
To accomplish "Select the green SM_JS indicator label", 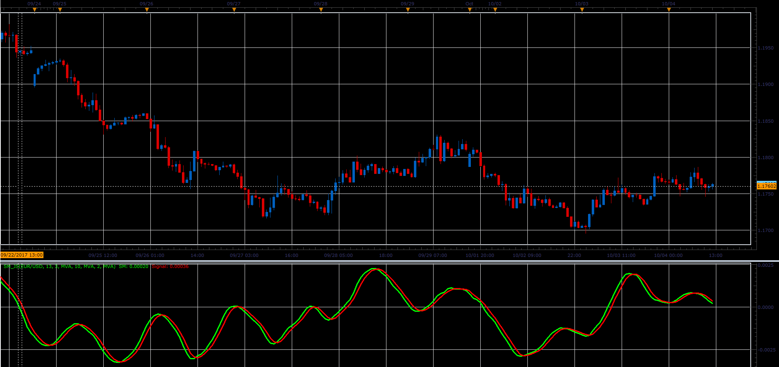I will click(76, 266).
